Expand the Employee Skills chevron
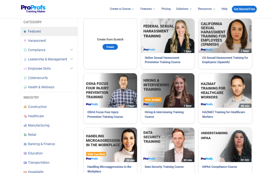Viewport: 274px width, 173px height. (72, 68)
